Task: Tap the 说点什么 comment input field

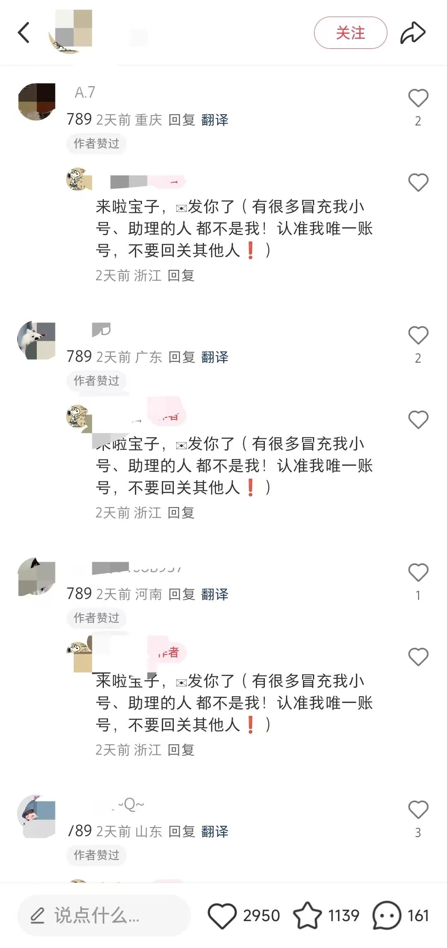Action: (x=104, y=915)
